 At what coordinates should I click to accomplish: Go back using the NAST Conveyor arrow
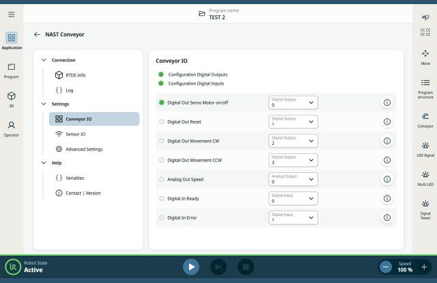point(37,34)
